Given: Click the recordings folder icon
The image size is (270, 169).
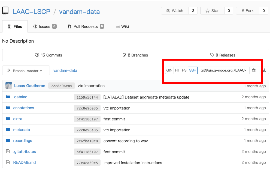Looking at the screenshot, I should tap(8, 140).
